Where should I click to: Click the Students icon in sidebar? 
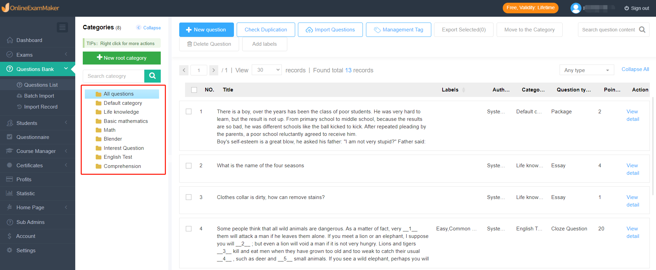click(10, 123)
